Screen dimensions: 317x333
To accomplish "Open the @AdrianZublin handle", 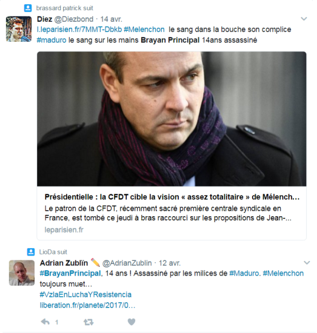I will [x=127, y=263].
